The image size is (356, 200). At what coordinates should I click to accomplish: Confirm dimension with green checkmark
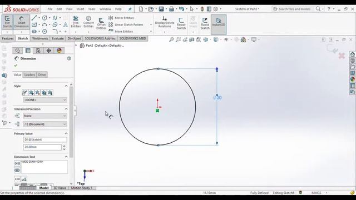(x=16, y=66)
